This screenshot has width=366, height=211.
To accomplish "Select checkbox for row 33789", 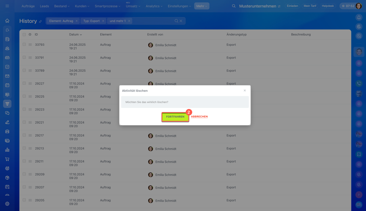I will [x=24, y=70].
